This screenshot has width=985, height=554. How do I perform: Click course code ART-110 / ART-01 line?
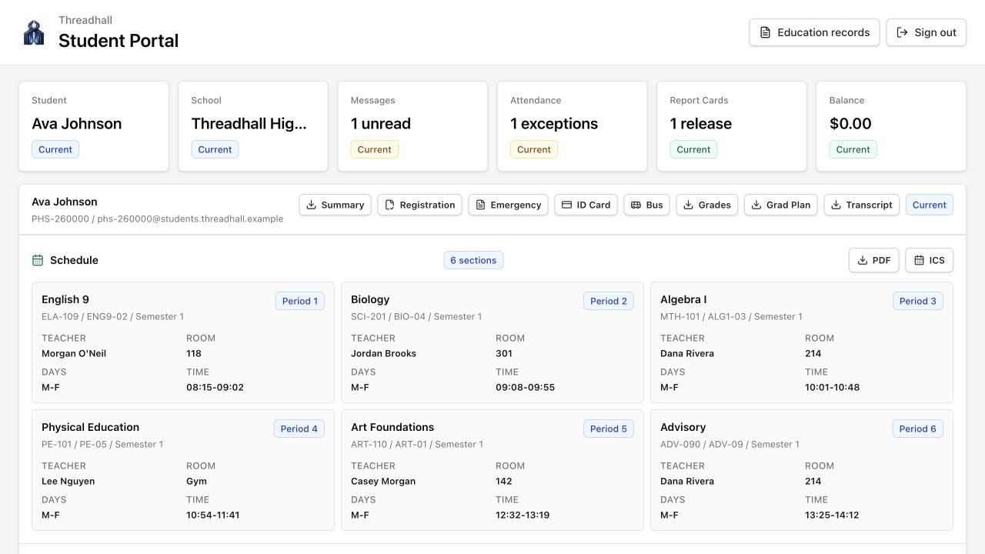[417, 444]
